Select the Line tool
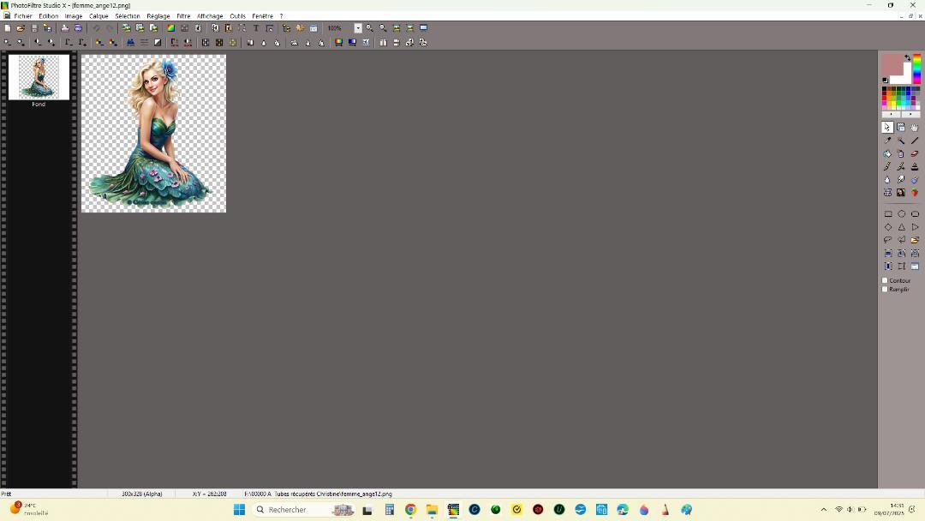Image resolution: width=925 pixels, height=521 pixels. (x=915, y=141)
